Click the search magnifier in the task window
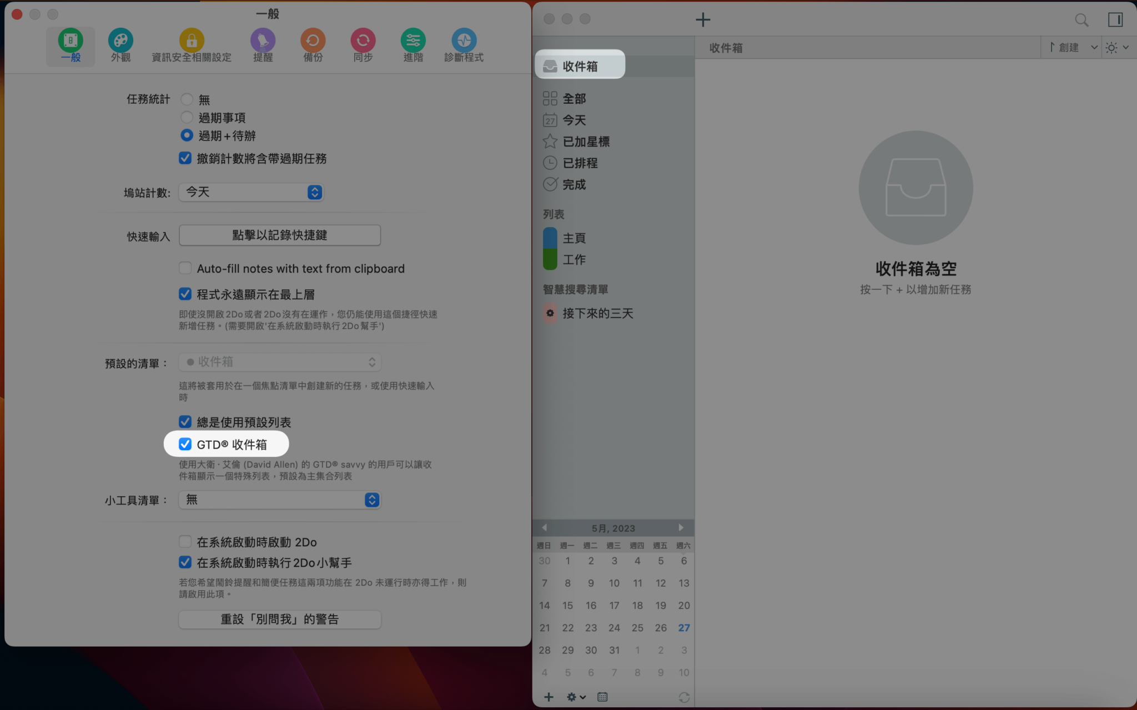 pyautogui.click(x=1080, y=19)
